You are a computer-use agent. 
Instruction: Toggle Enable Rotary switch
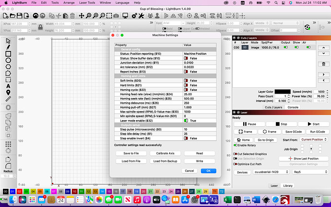[236, 145]
